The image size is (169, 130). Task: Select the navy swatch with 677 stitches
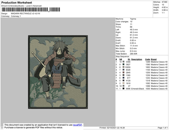pos(124,78)
